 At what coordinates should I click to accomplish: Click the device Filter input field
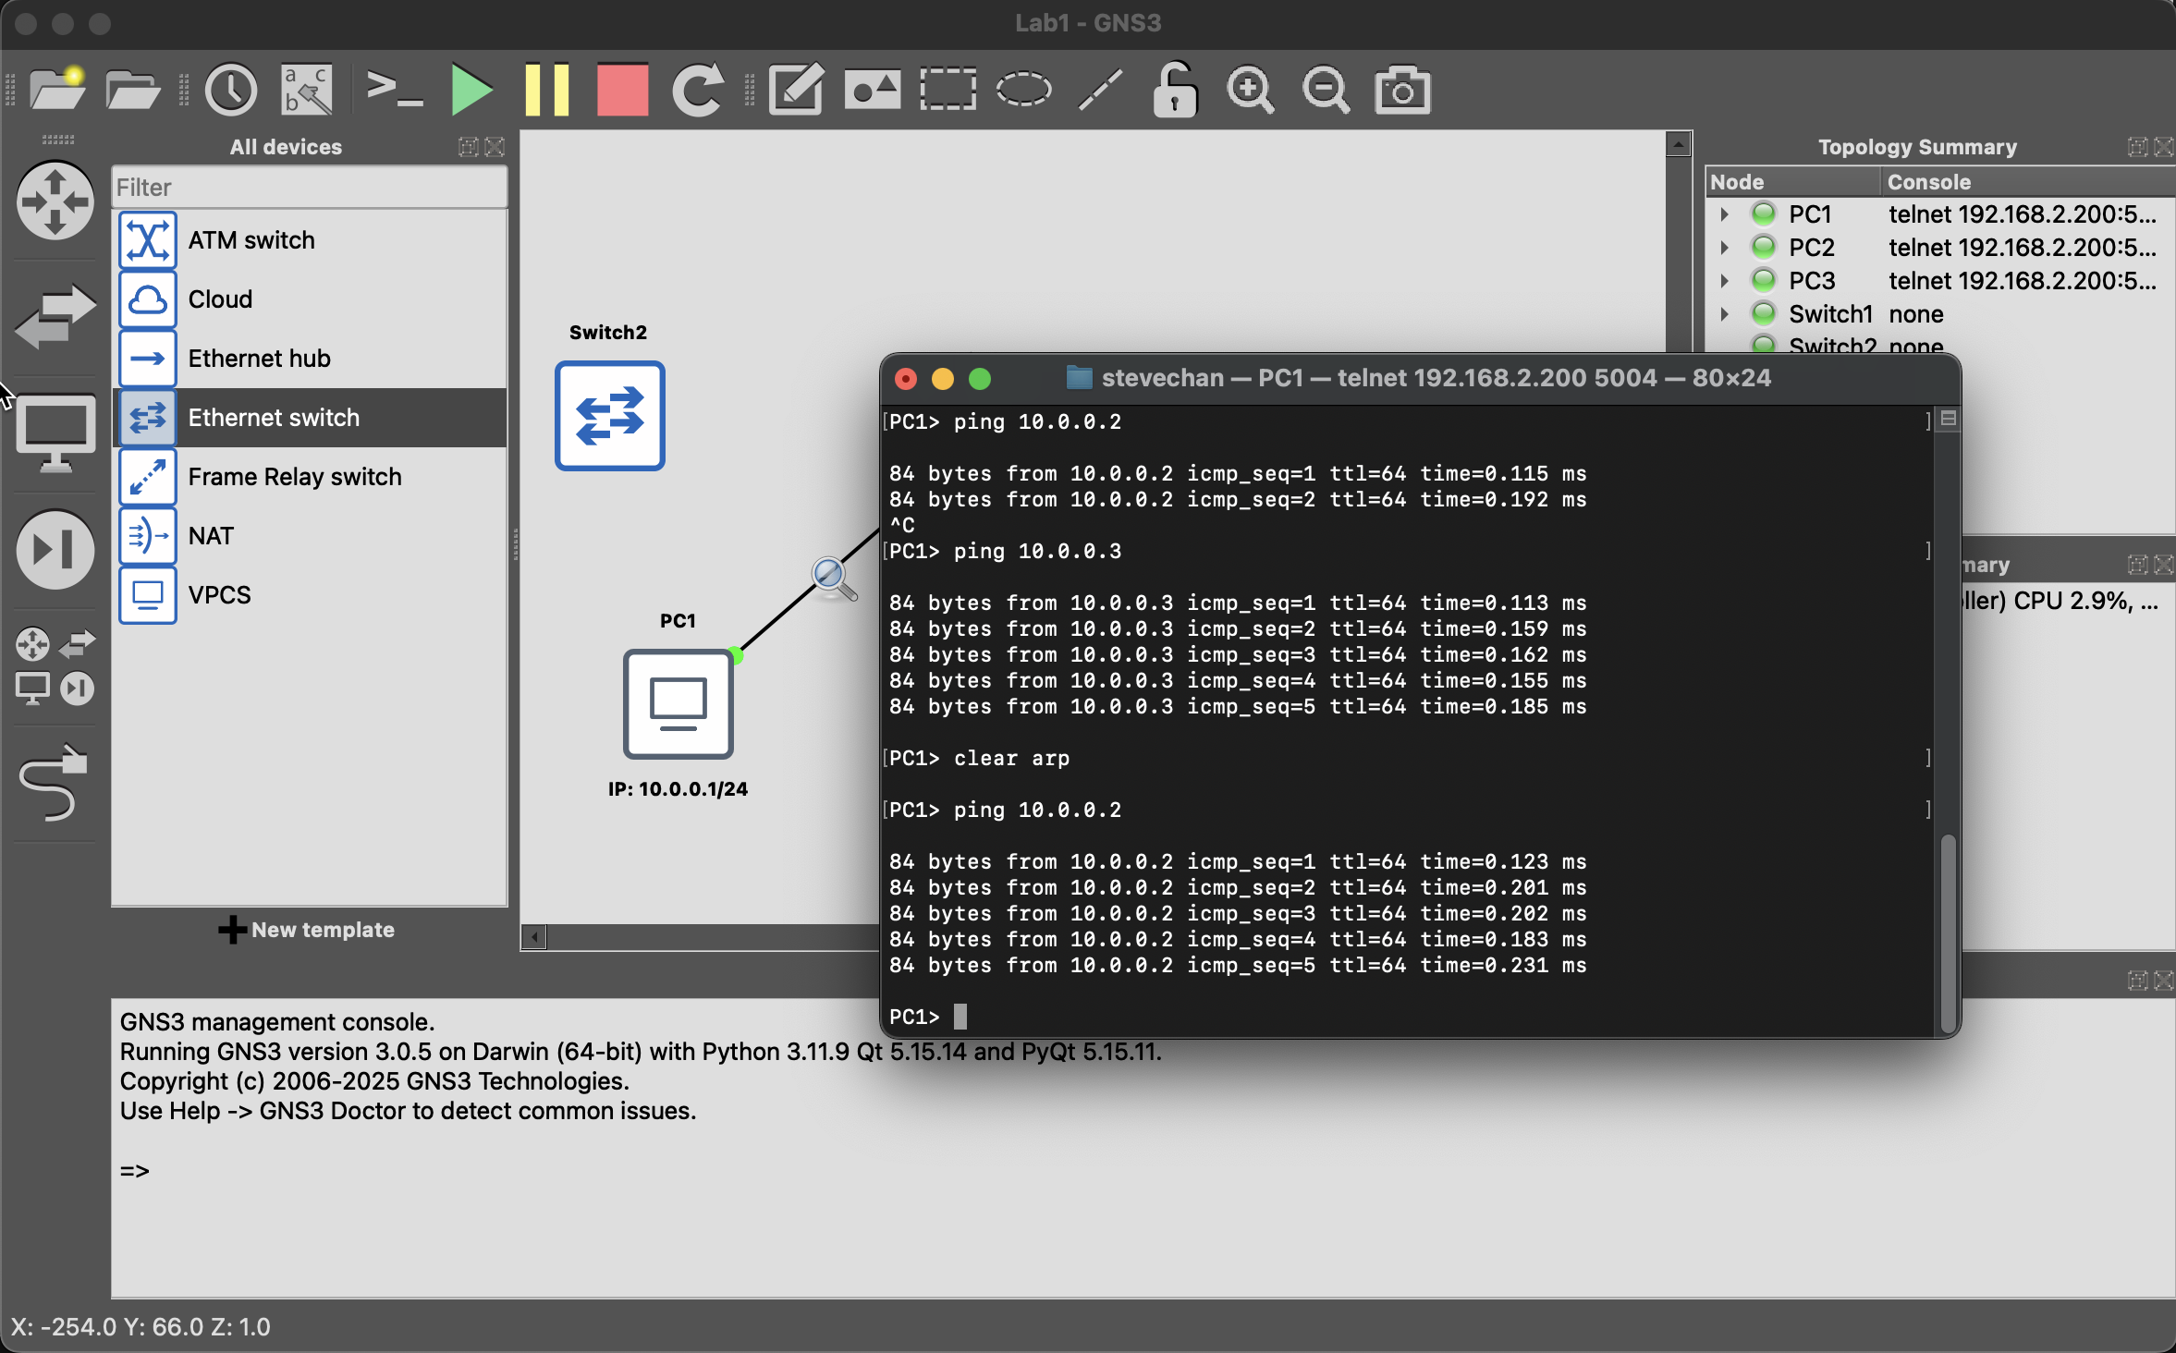click(309, 188)
